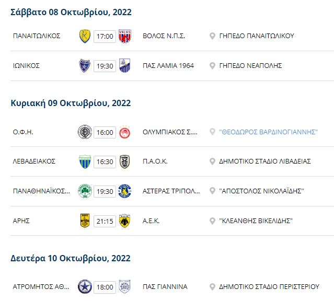Click the Atromitos blue star logo
334x301 pixels.
click(x=85, y=286)
